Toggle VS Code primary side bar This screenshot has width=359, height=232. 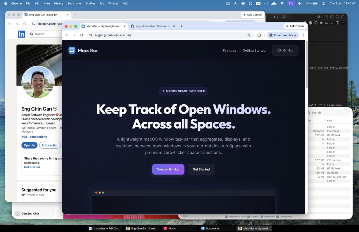332,17
